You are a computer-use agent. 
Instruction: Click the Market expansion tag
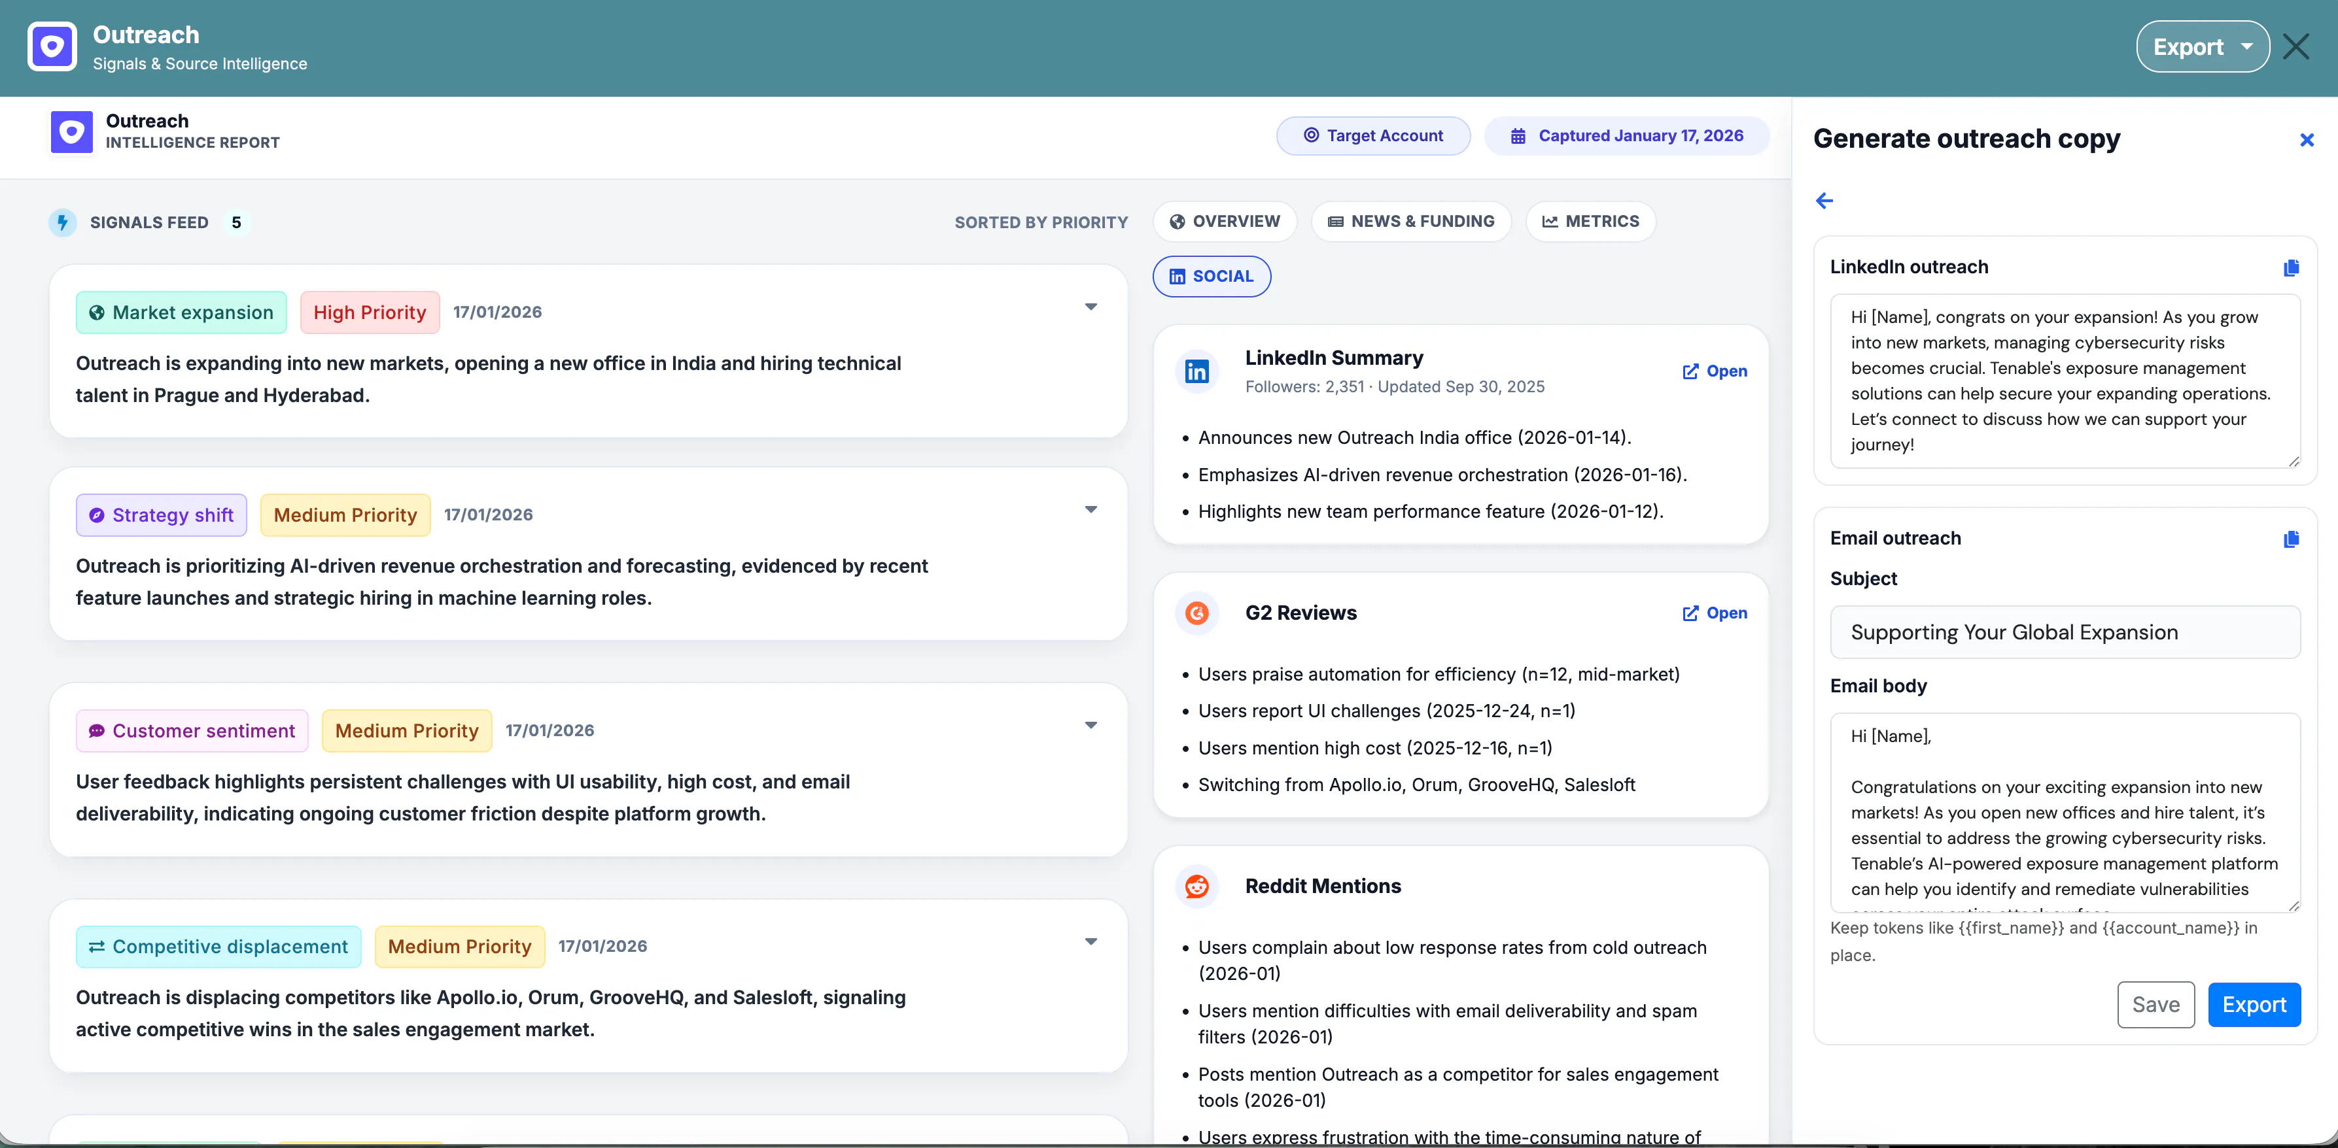(x=181, y=313)
